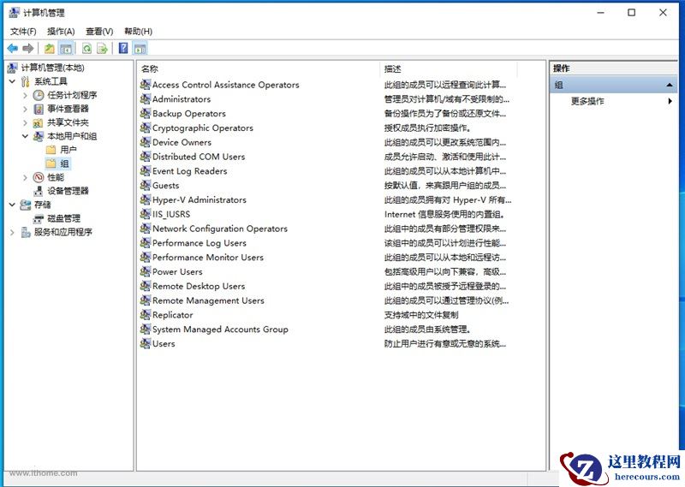Click the Administrators group icon
The image size is (685, 487).
pyautogui.click(x=146, y=99)
